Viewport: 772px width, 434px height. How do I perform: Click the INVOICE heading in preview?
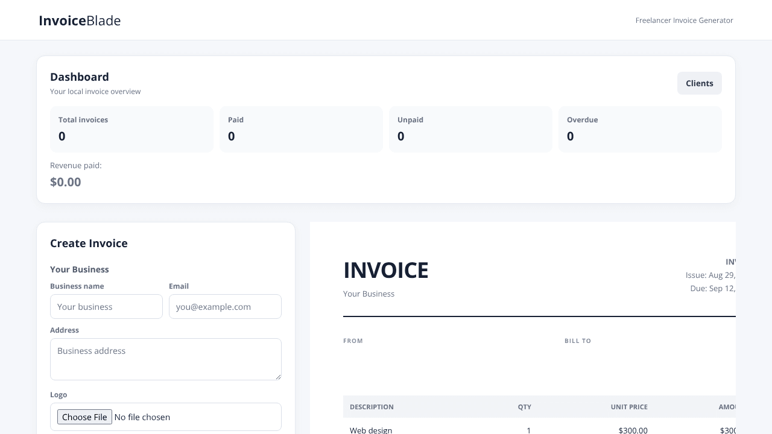[x=386, y=270]
